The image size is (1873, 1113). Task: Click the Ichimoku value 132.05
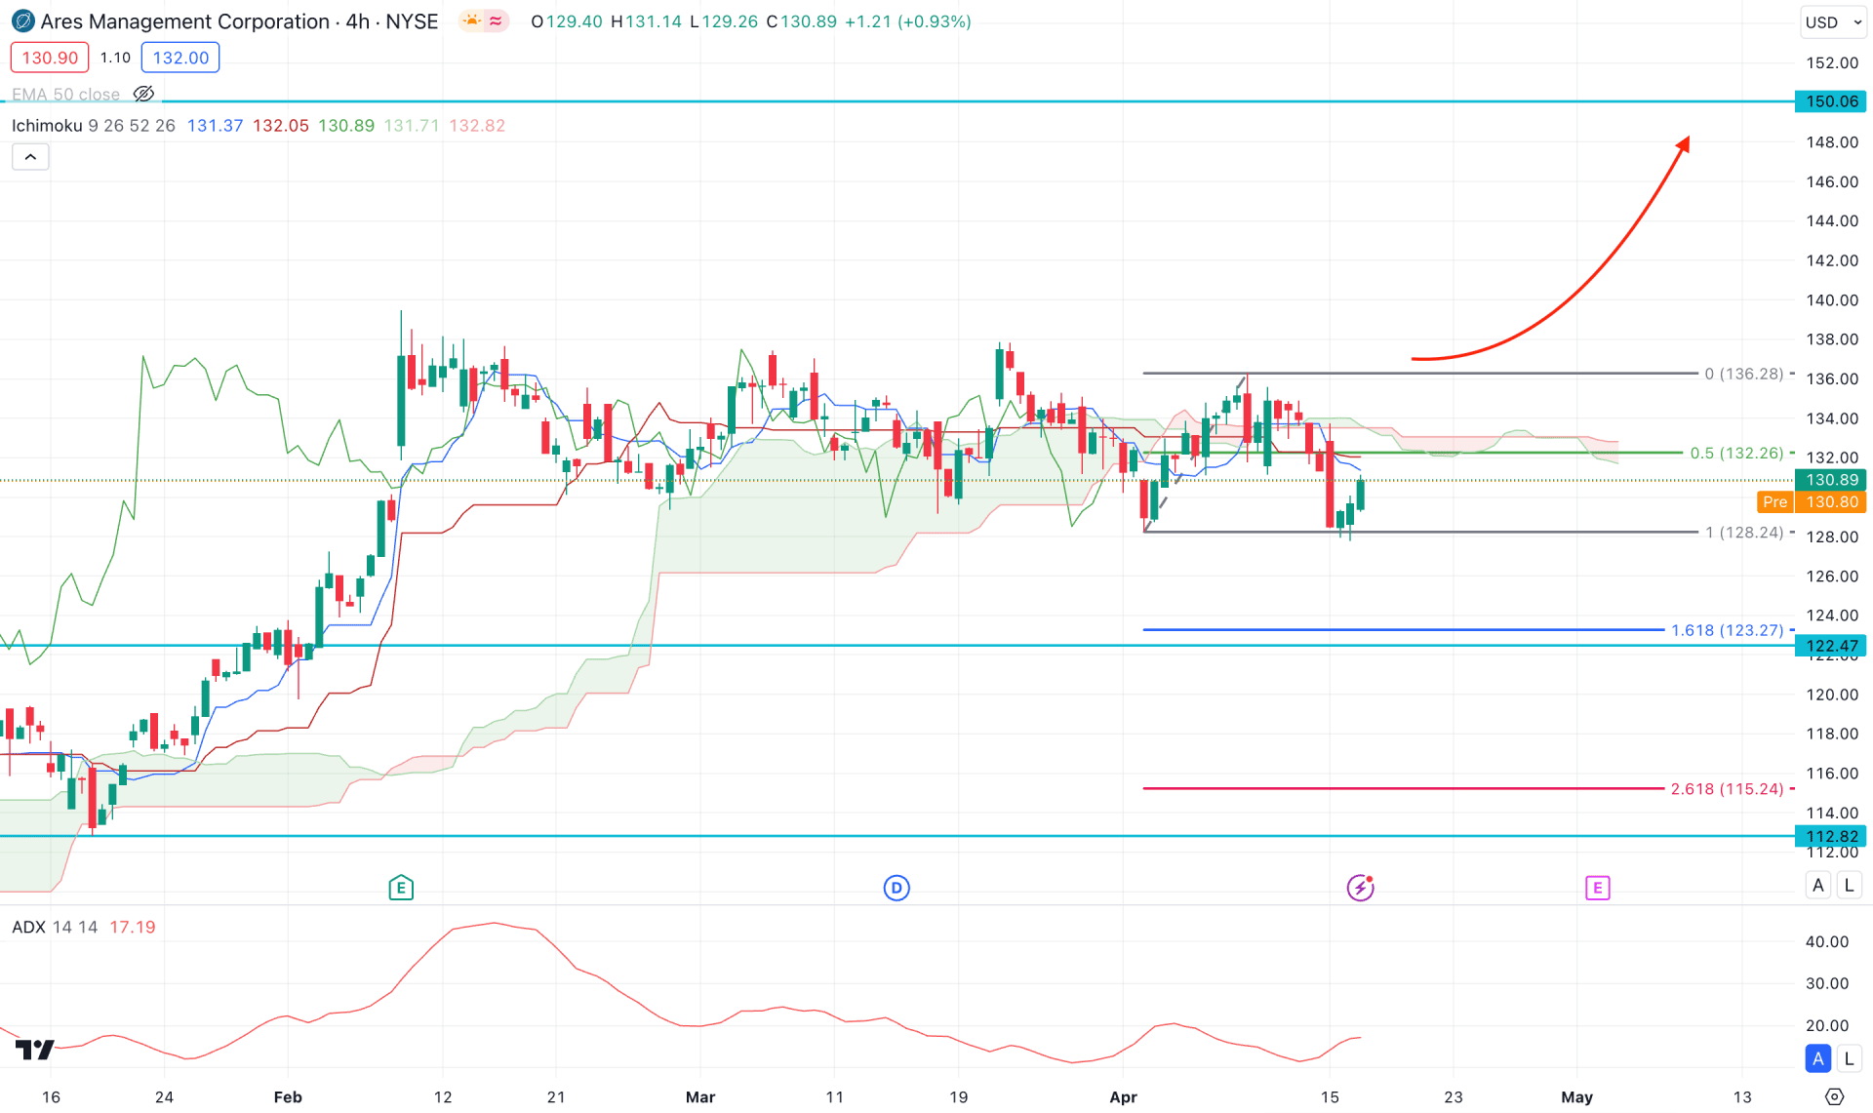coord(280,126)
